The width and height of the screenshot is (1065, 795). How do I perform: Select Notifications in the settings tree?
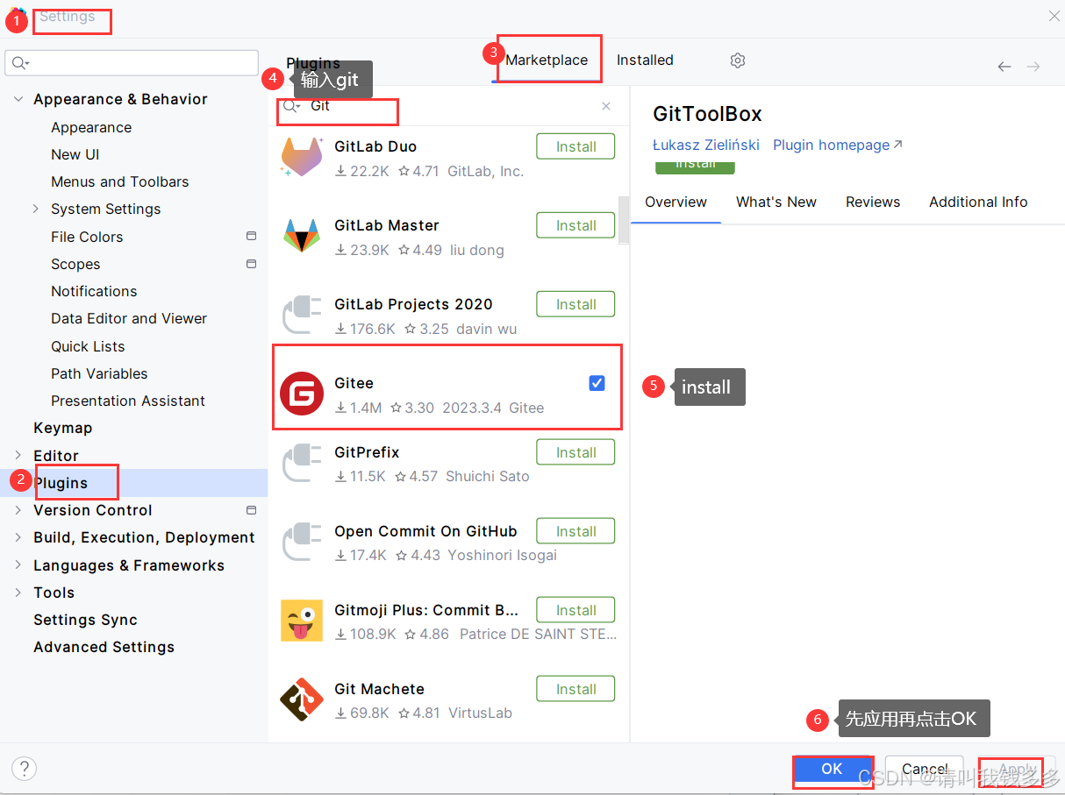coord(94,291)
